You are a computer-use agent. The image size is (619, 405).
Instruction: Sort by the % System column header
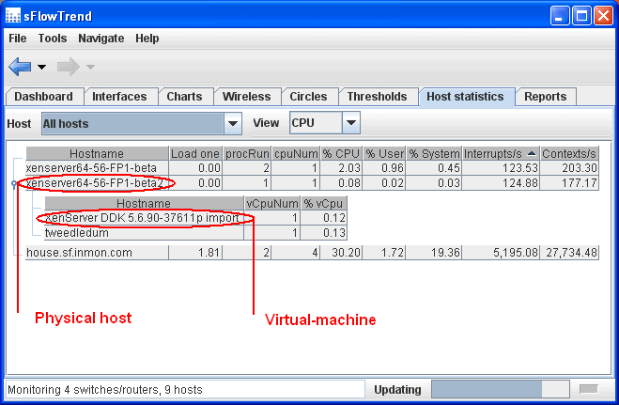click(434, 153)
